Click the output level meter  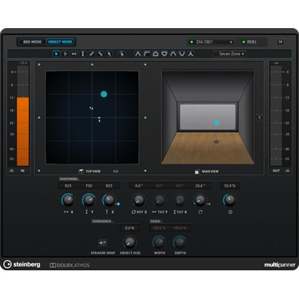point(276,116)
